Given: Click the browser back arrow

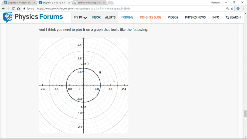Looking at the screenshot, I should (3, 9).
